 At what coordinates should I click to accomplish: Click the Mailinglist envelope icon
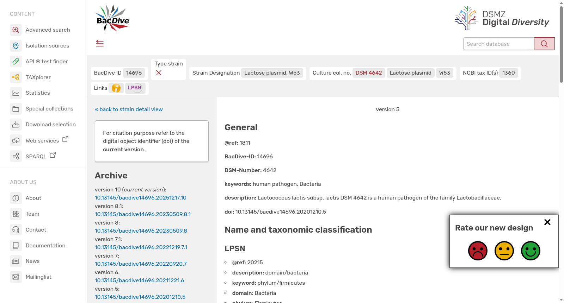(x=16, y=277)
